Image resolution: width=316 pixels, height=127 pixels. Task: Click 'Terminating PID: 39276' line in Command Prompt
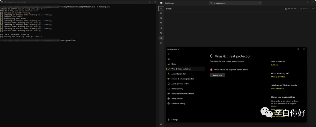[13, 19]
